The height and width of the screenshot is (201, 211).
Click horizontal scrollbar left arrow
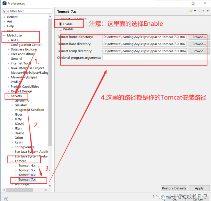(x=4, y=190)
